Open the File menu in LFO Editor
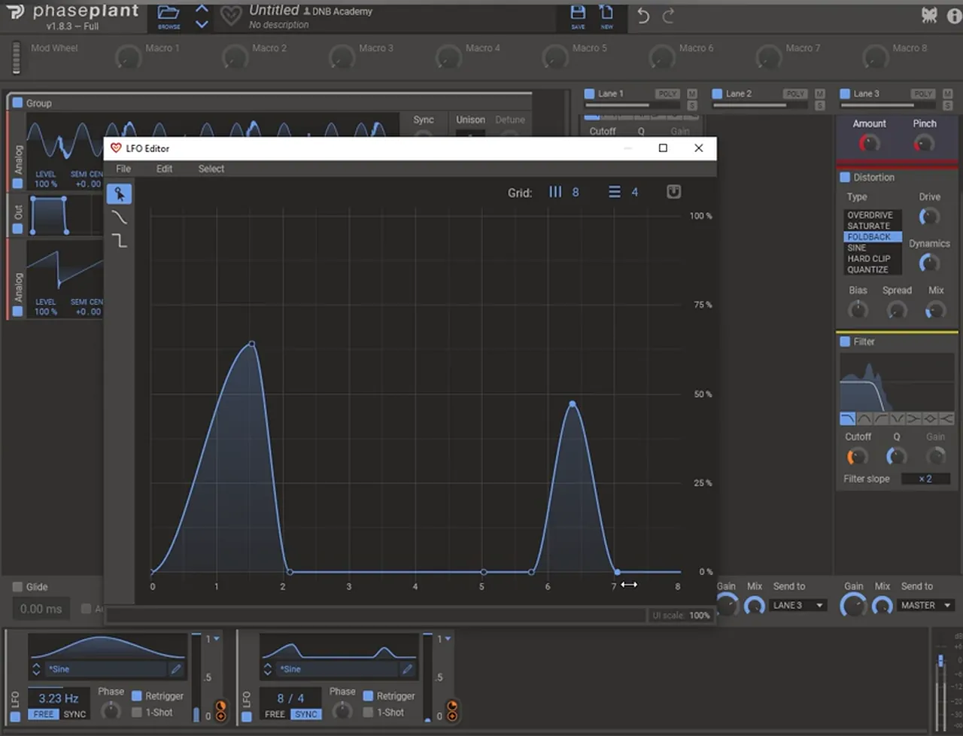This screenshot has width=963, height=736. pos(123,169)
